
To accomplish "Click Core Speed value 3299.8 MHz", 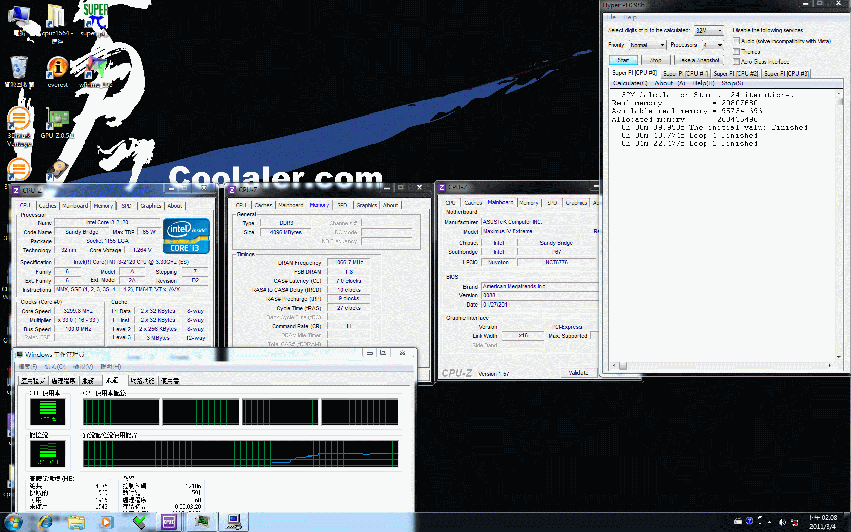I will pyautogui.click(x=78, y=311).
